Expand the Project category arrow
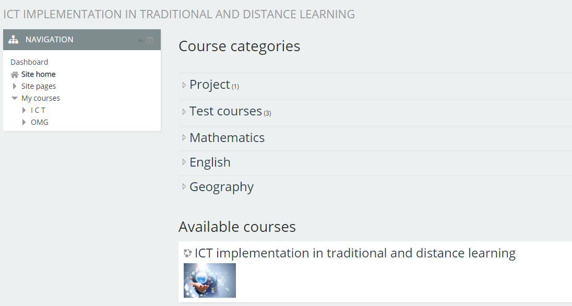 tap(184, 85)
